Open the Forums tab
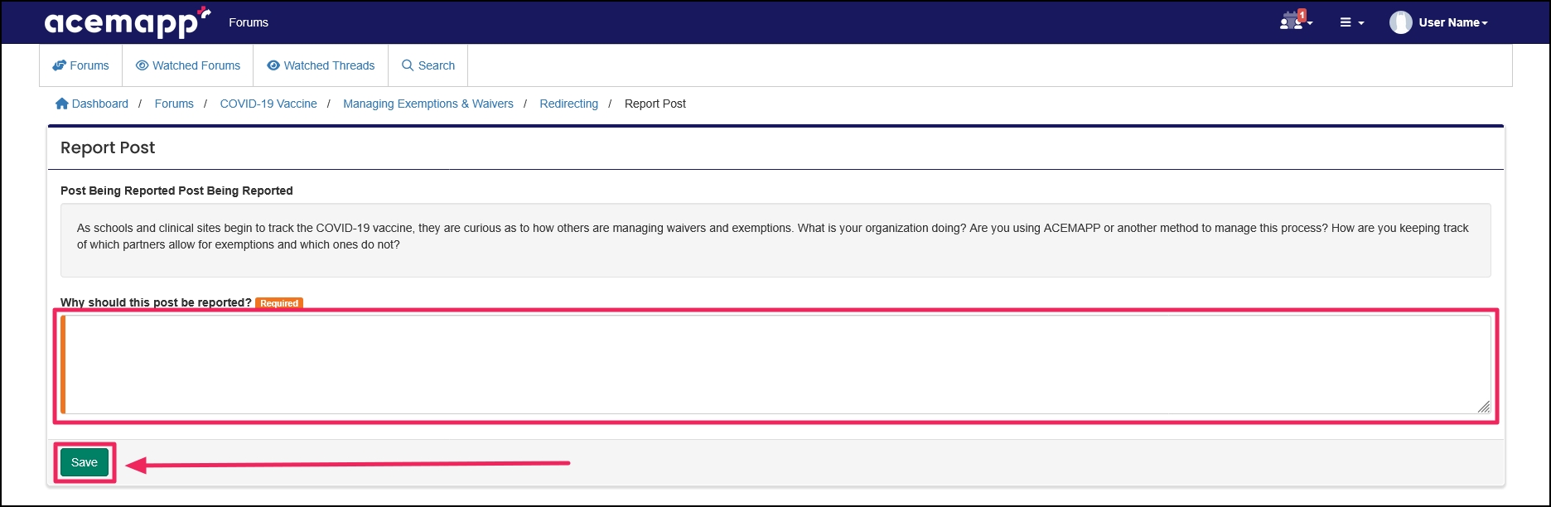1551x507 pixels. click(x=81, y=65)
